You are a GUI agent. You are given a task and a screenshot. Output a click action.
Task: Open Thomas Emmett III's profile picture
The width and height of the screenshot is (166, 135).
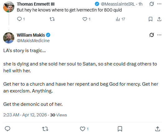tap(9, 7)
